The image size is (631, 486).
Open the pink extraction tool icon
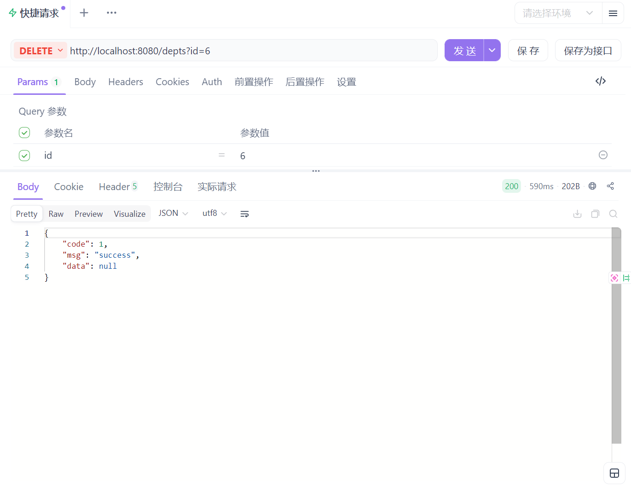coord(614,278)
